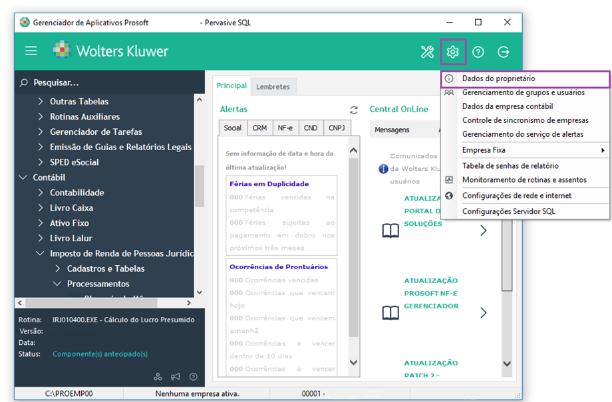The image size is (612, 402).
Task: Expand the Livro Lalur node
Action: 41,238
